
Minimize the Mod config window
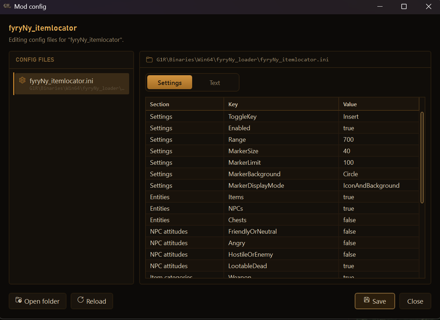coord(379,7)
